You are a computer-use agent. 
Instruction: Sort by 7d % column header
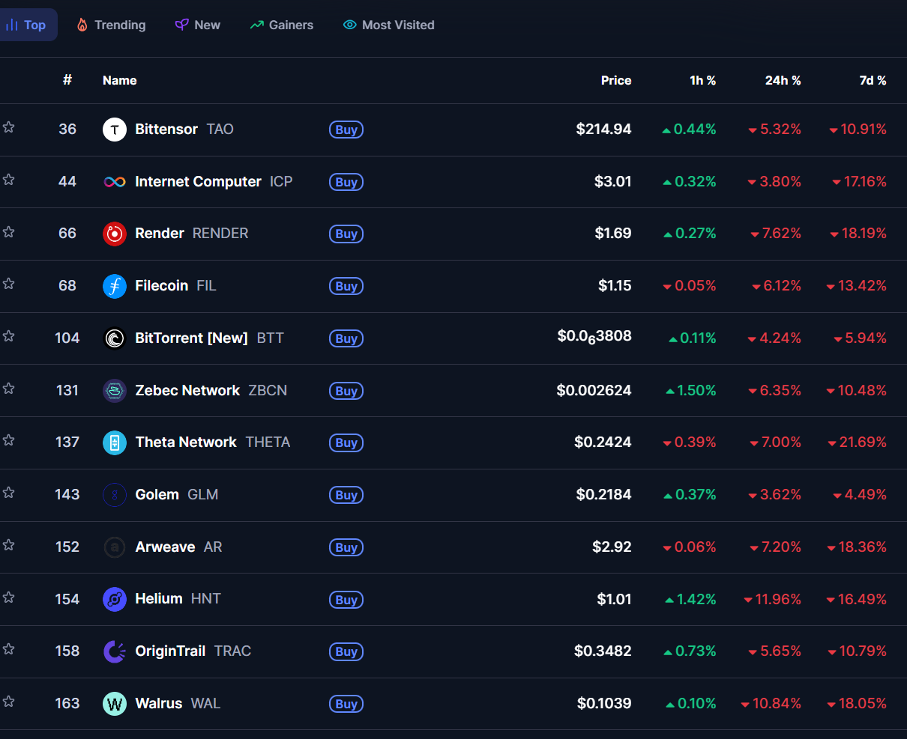point(873,80)
